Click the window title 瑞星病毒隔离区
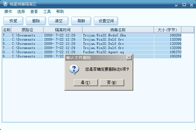 click(23, 4)
